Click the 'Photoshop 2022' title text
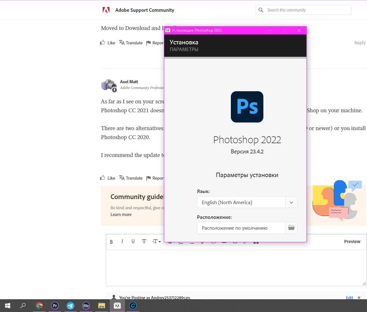 [247, 140]
